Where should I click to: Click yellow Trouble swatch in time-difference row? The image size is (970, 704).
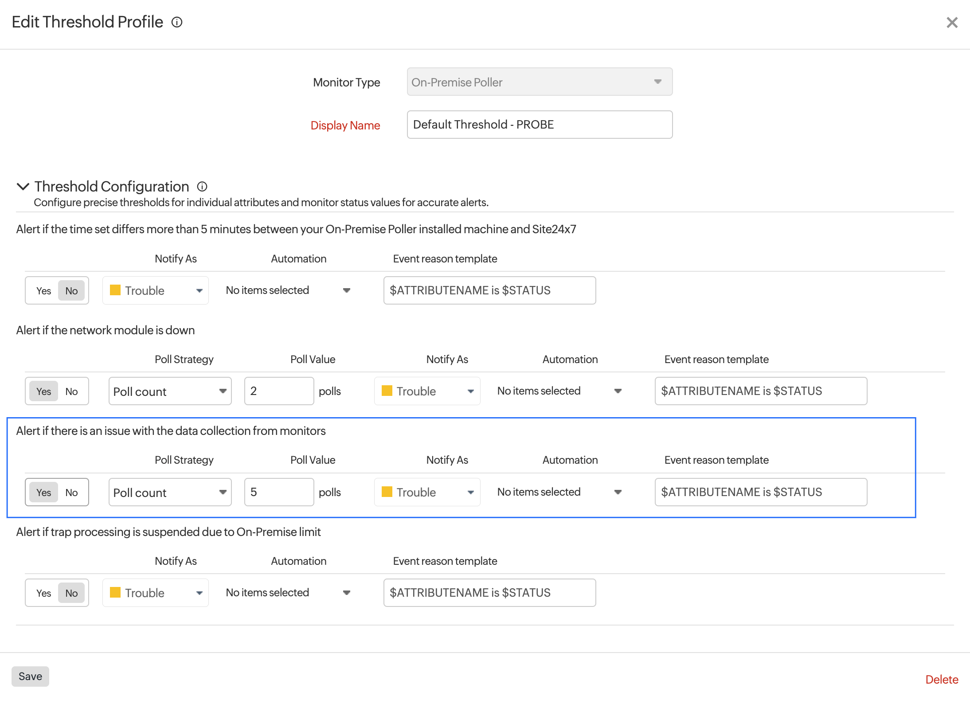pyautogui.click(x=115, y=290)
